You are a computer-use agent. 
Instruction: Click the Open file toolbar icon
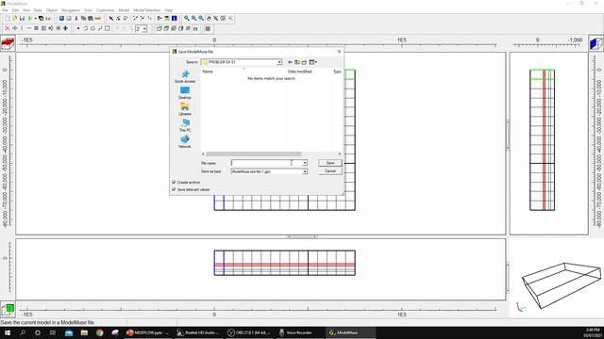pos(15,18)
